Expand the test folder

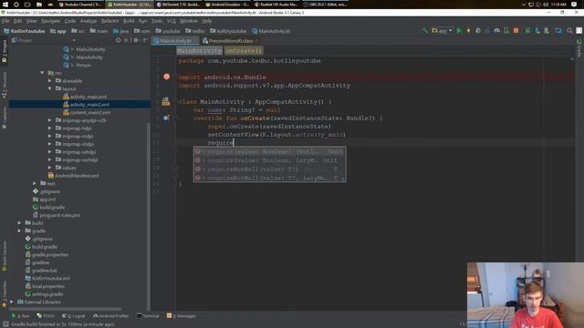[35, 183]
